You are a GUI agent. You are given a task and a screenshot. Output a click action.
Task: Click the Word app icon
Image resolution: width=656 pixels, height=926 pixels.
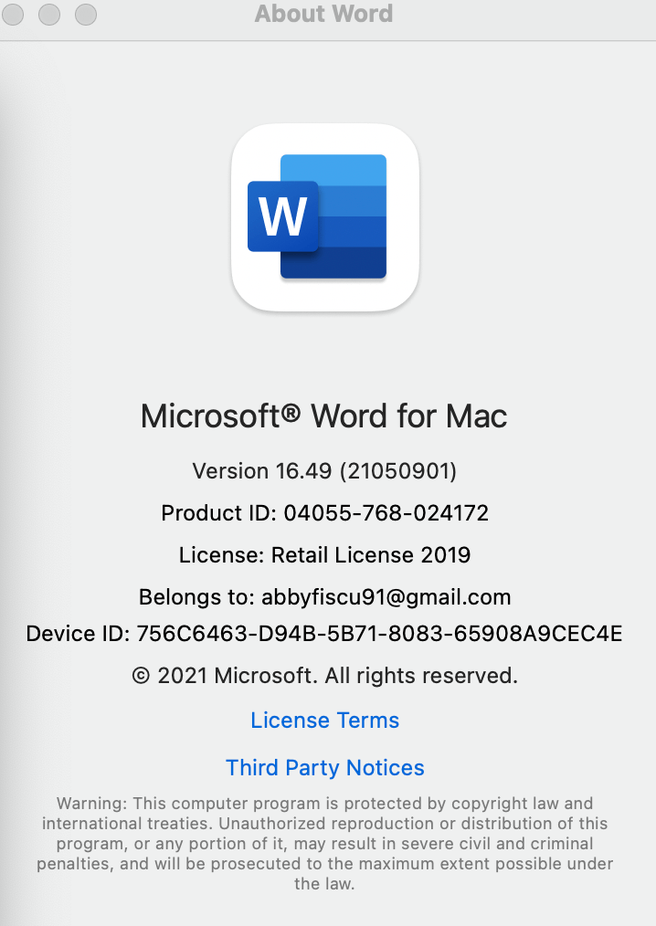325,217
